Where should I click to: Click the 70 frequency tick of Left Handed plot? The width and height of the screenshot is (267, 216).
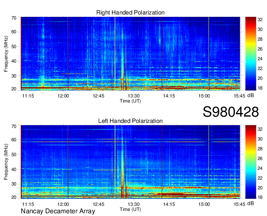click(14, 126)
